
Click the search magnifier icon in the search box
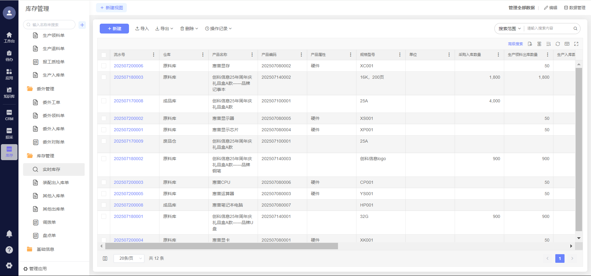575,29
